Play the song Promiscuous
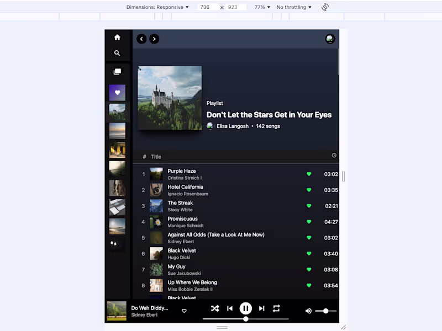Image resolution: width=442 pixels, height=331 pixels. click(x=182, y=218)
